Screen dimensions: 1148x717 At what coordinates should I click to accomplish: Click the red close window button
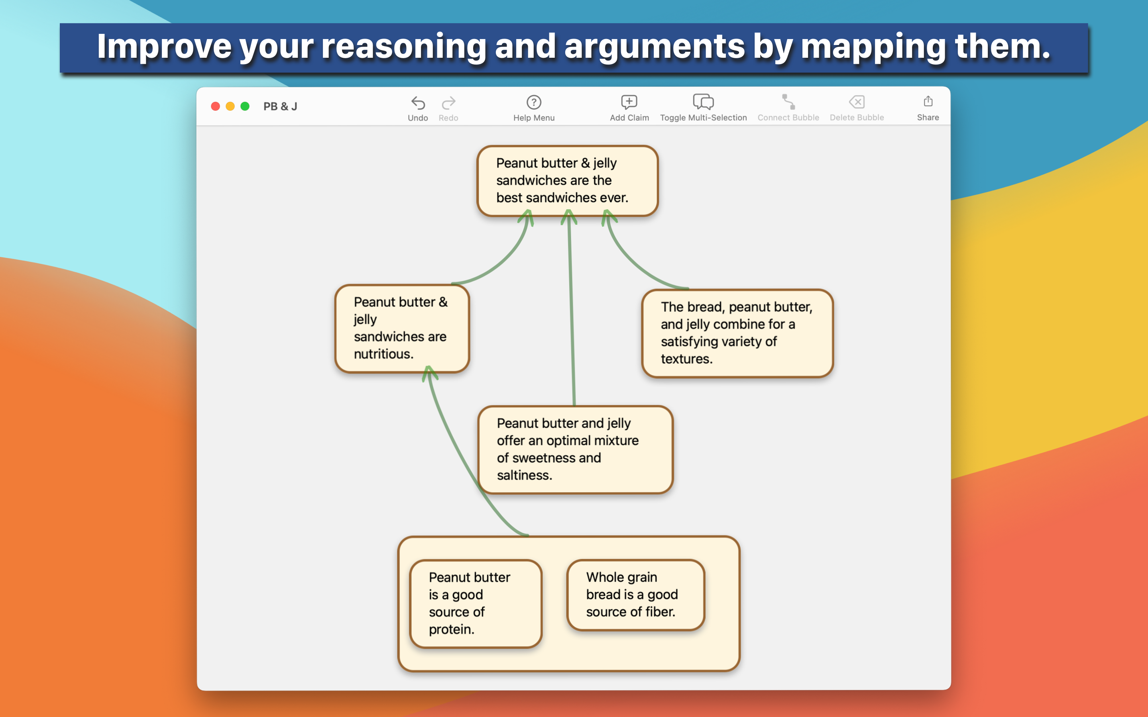215,106
